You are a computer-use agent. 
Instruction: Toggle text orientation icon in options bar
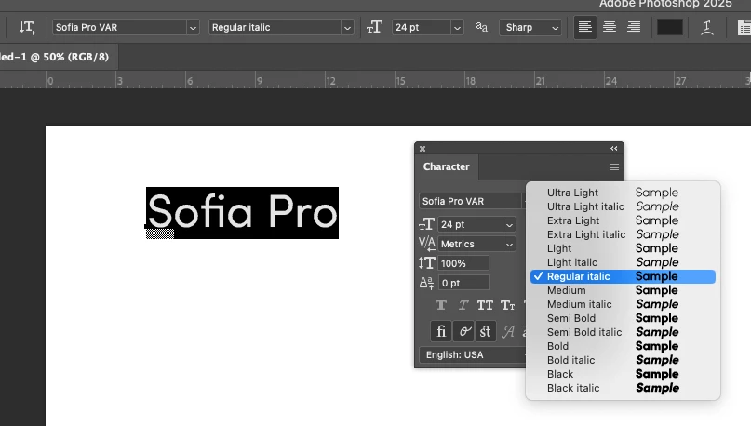click(x=27, y=27)
